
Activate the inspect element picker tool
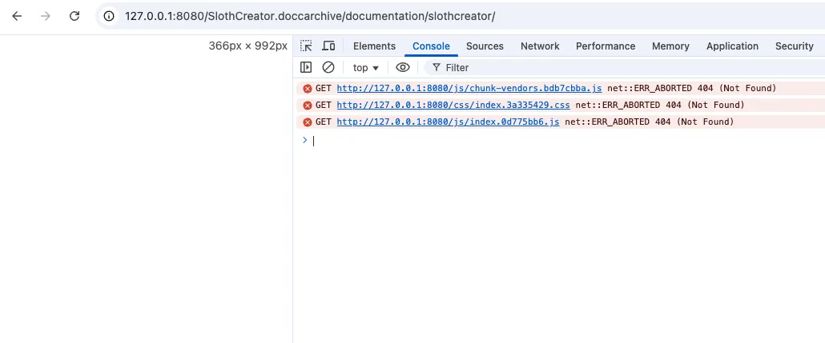click(306, 46)
